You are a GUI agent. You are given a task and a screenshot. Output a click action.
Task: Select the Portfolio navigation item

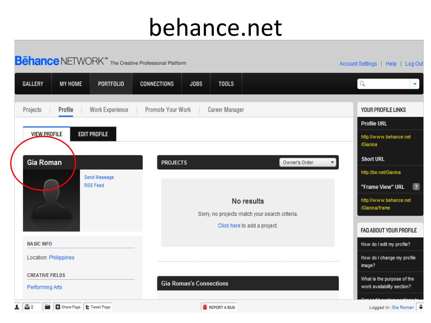111,84
